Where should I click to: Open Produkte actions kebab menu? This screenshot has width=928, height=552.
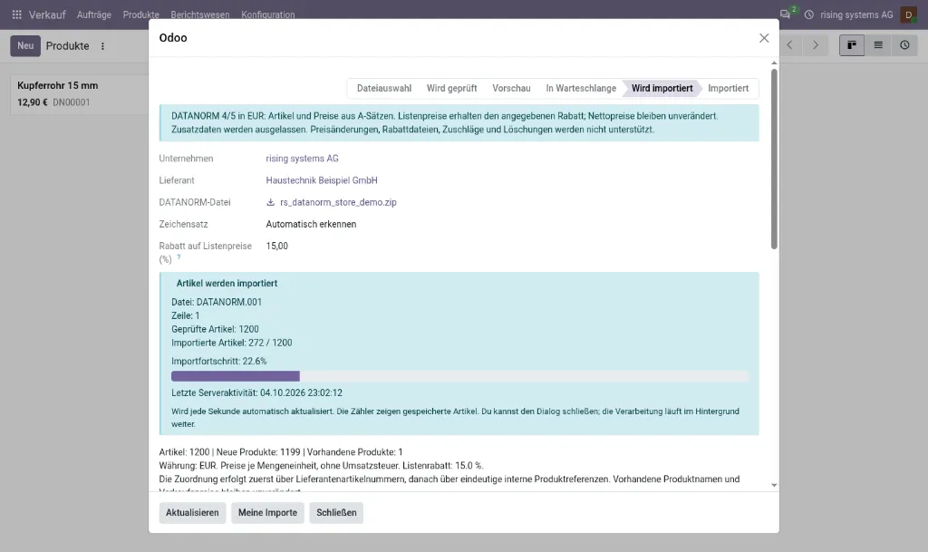(102, 46)
